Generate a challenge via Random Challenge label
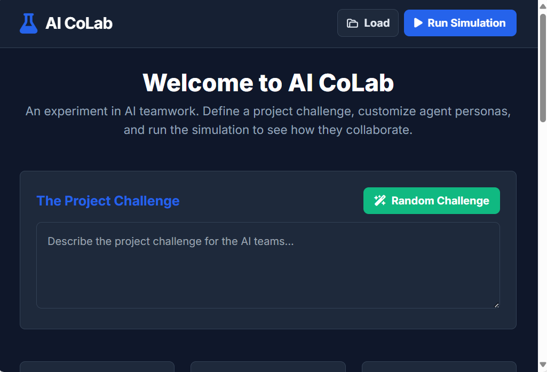547x372 pixels. 440,201
